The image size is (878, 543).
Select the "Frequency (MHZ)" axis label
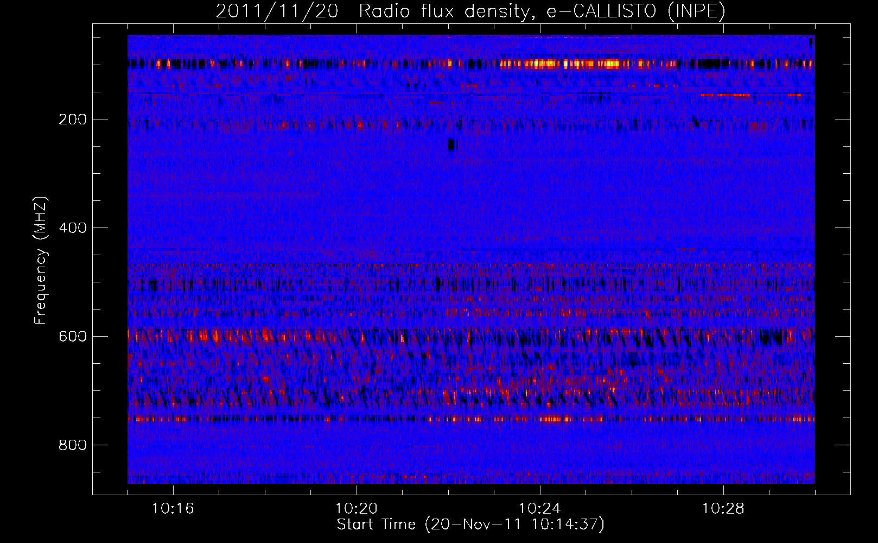point(41,260)
